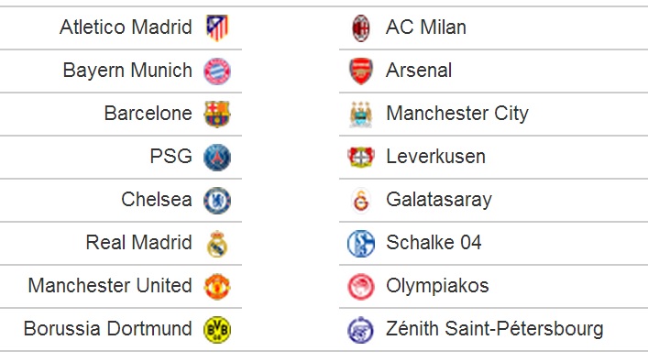This screenshot has height=362, width=648.
Task: Open the PSG club logo
Action: coord(217,157)
